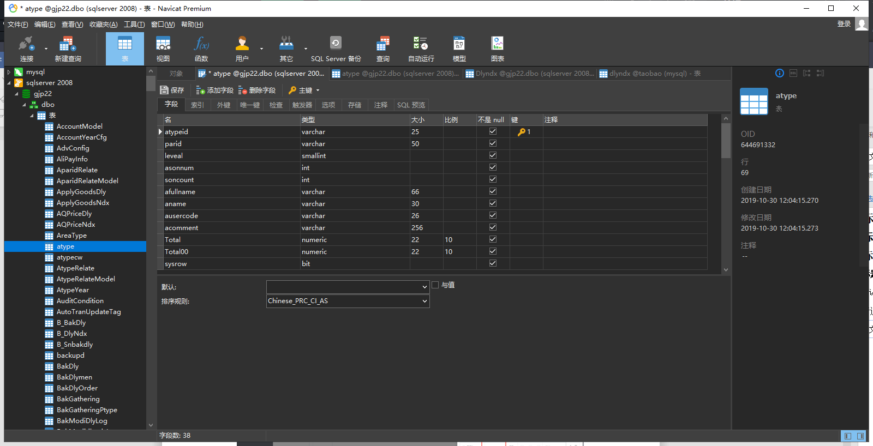Toggle not-null checkbox for aname
The height and width of the screenshot is (446, 873).
493,203
